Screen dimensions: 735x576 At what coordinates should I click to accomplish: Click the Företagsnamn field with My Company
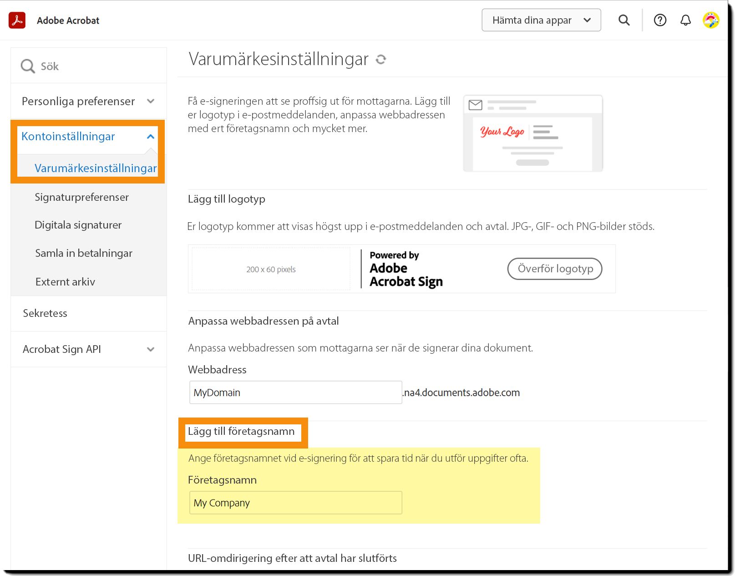(x=295, y=503)
